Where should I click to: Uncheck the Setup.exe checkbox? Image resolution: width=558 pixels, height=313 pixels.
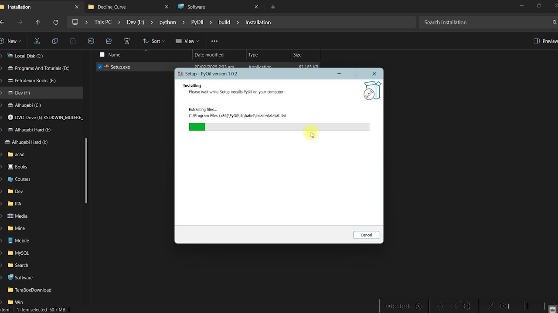point(100,67)
